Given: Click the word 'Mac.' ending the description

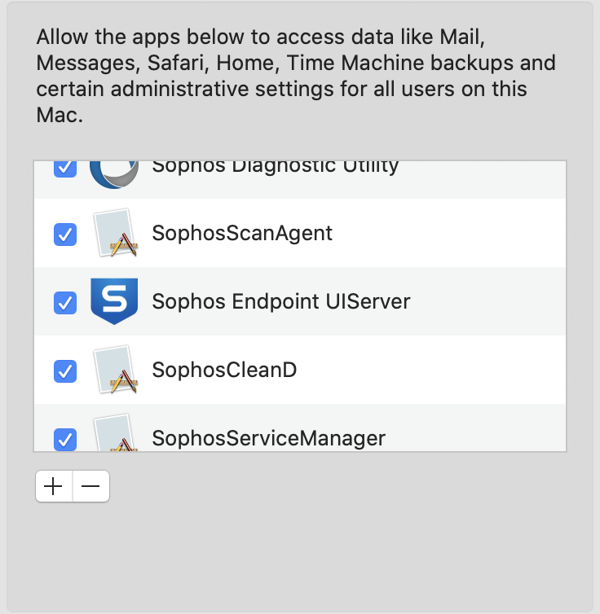Looking at the screenshot, I should click(60, 115).
